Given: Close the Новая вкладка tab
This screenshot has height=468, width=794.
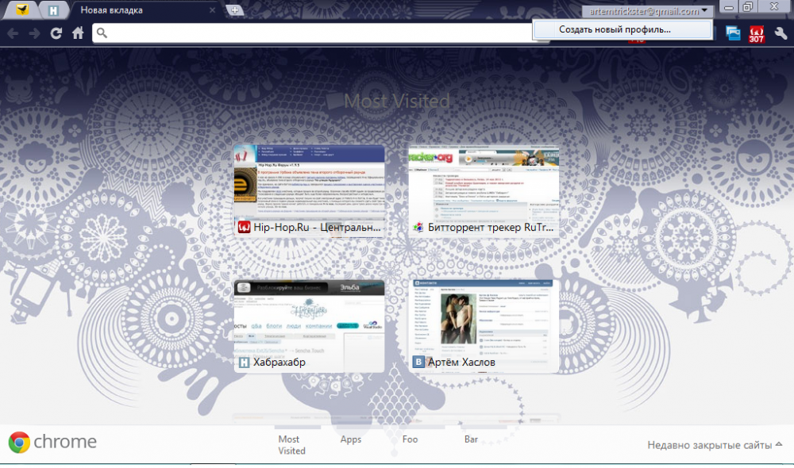Looking at the screenshot, I should coord(212,10).
